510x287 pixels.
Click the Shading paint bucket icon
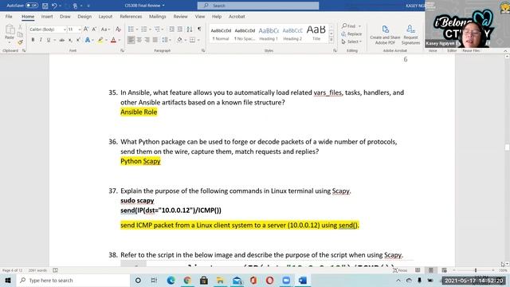pos(179,40)
